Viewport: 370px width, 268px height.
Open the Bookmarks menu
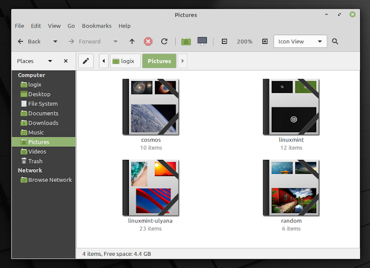(97, 25)
